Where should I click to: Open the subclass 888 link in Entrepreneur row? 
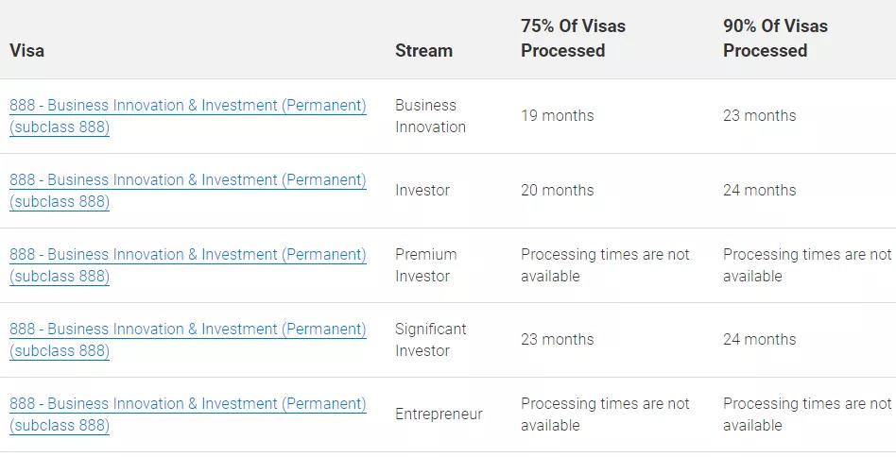pyautogui.click(x=187, y=415)
